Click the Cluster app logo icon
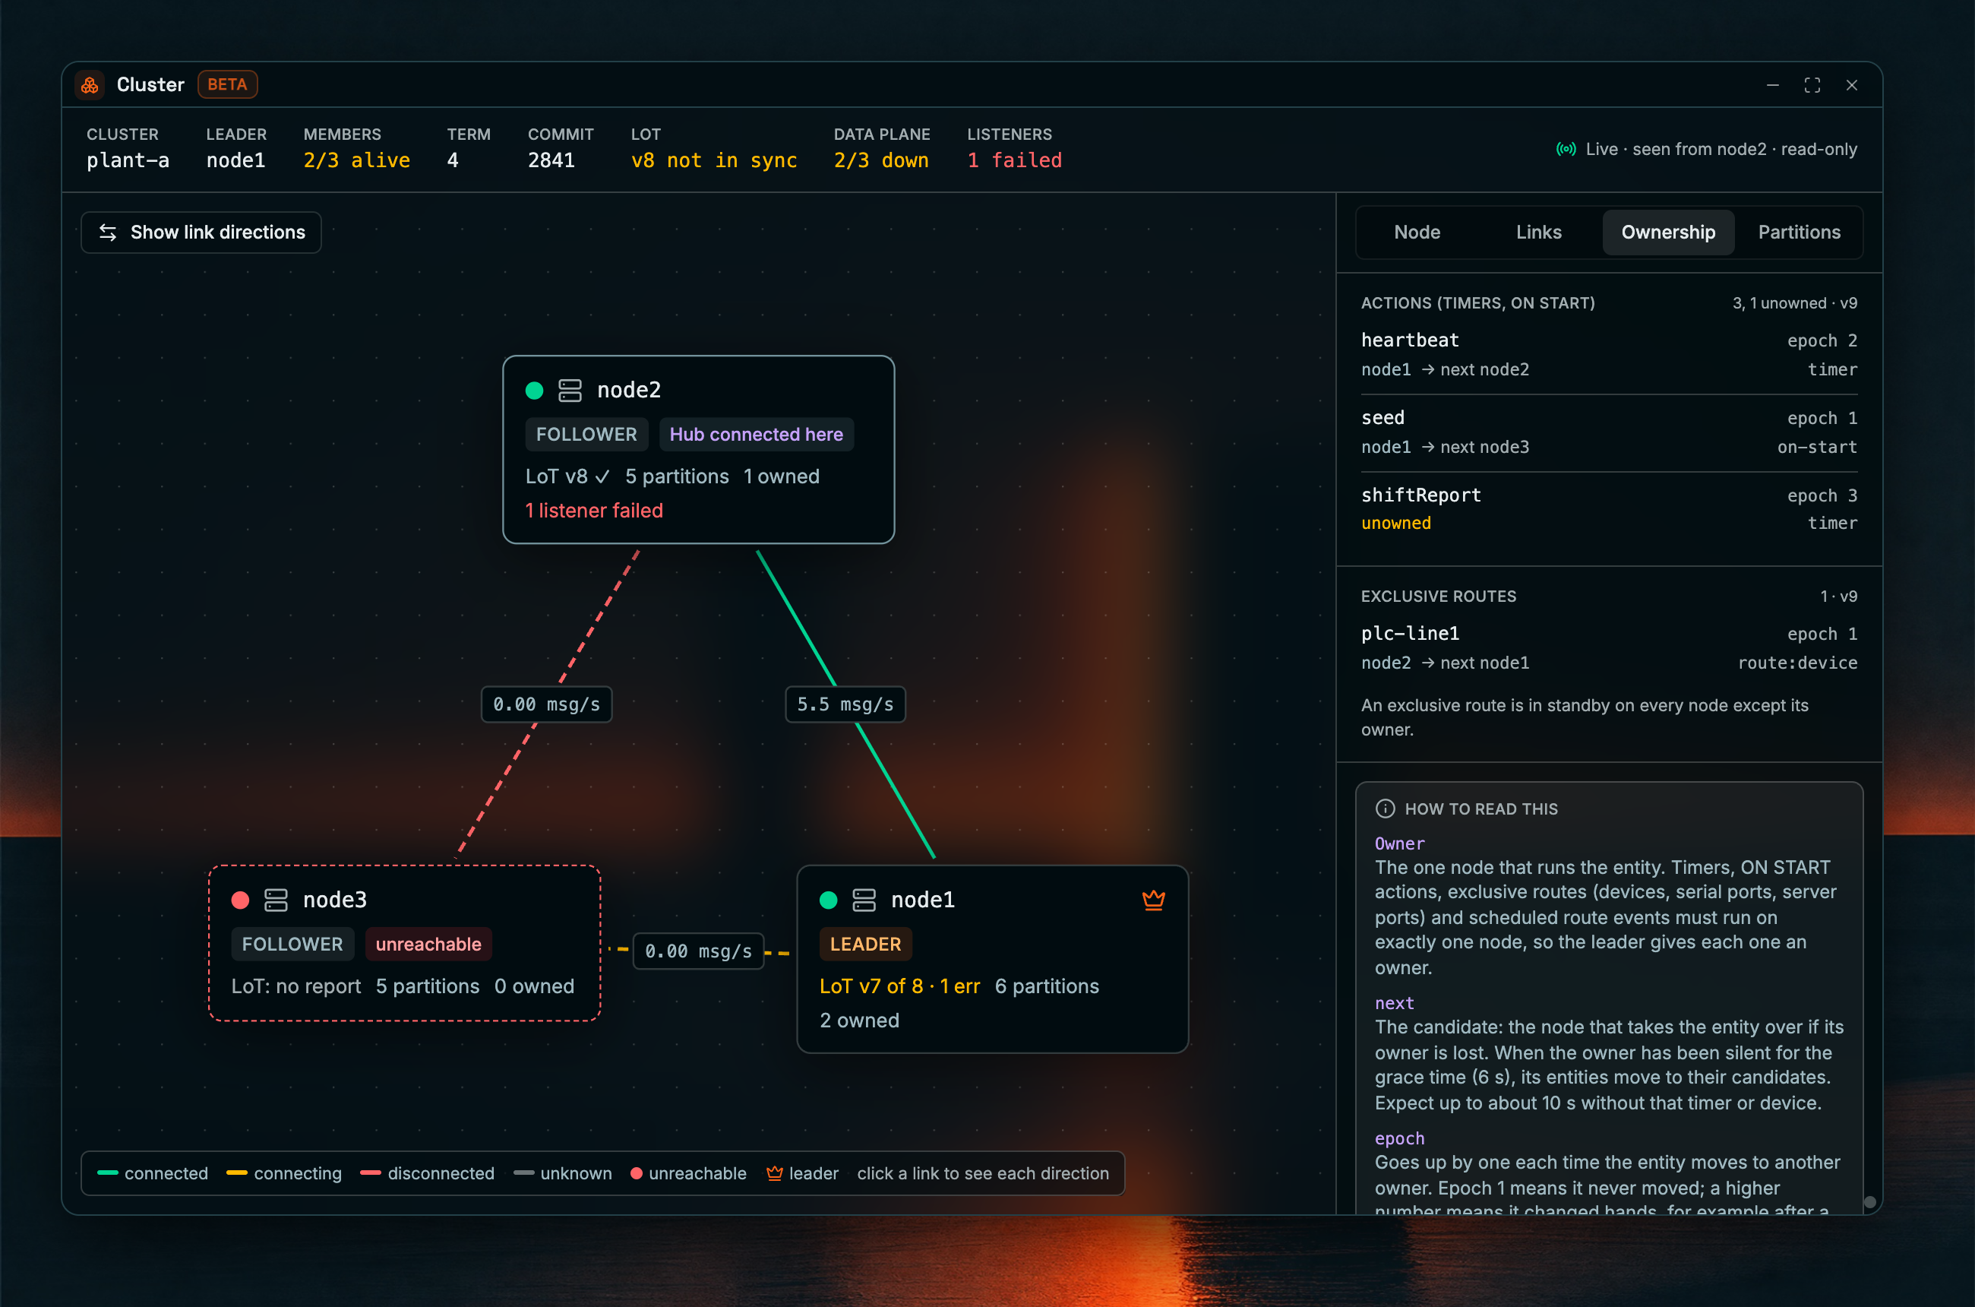1975x1307 pixels. click(89, 85)
